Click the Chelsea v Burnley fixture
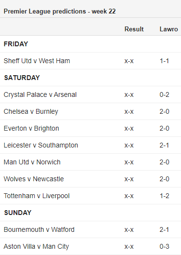 [x=31, y=111]
